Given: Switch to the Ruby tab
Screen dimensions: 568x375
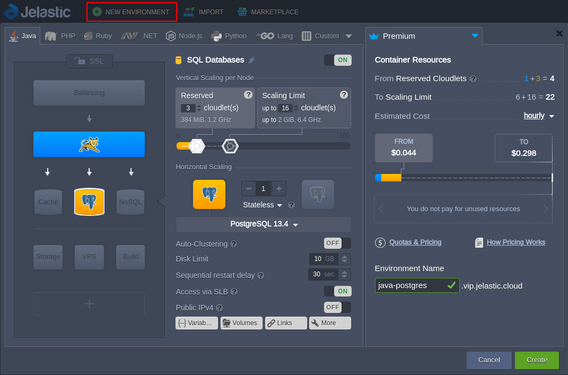Looking at the screenshot, I should point(98,36).
